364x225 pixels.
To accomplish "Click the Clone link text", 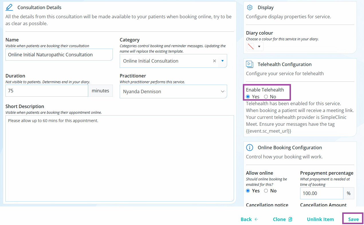I will pyautogui.click(x=279, y=219).
